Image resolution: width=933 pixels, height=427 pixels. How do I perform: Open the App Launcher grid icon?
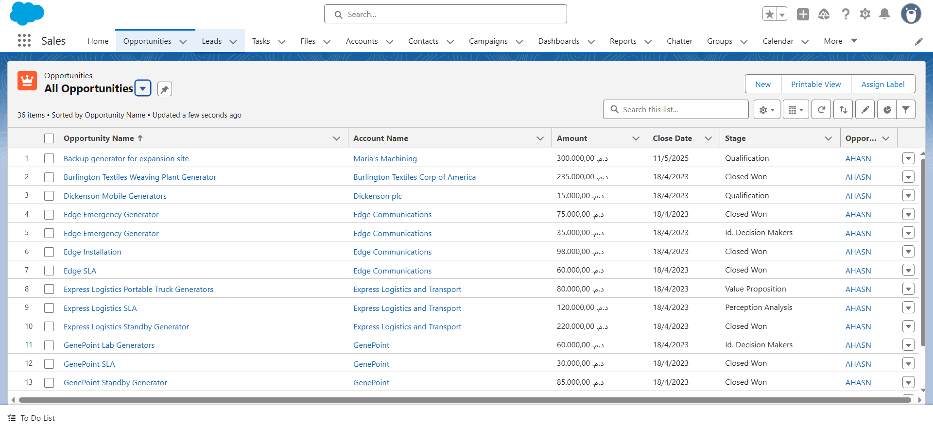[x=24, y=41]
